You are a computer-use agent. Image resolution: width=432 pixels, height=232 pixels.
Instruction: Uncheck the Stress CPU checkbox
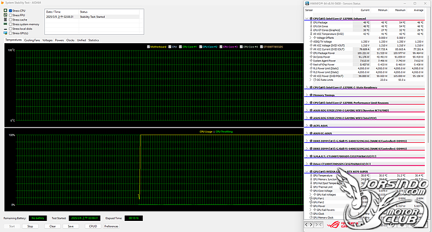11,11
